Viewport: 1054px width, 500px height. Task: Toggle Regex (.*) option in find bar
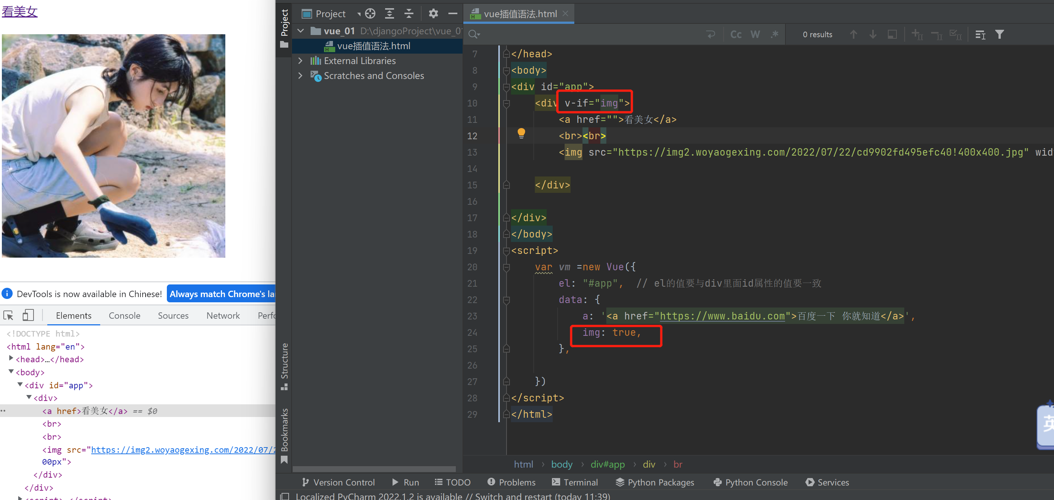click(774, 34)
